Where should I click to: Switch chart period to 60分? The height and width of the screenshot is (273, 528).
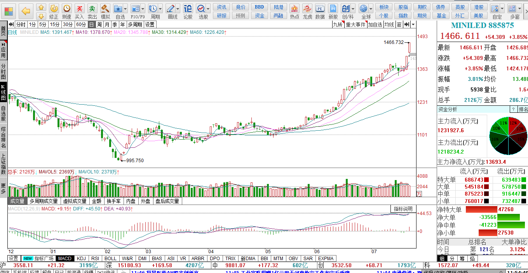click(x=81, y=24)
